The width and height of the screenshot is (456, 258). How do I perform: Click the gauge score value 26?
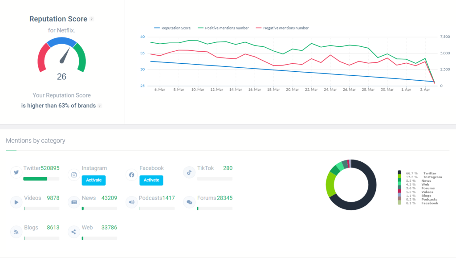coord(61,77)
